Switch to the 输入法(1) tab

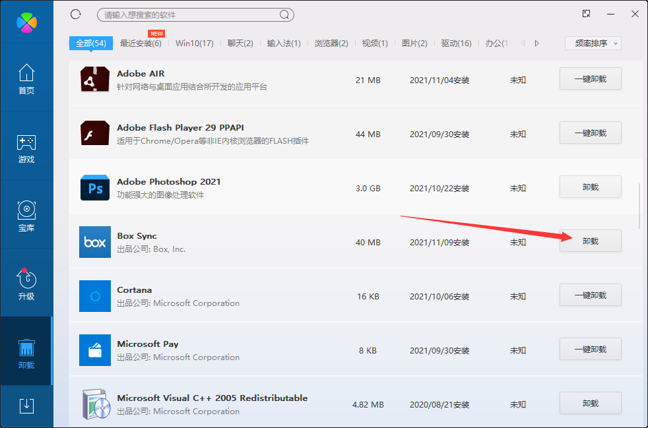point(284,44)
